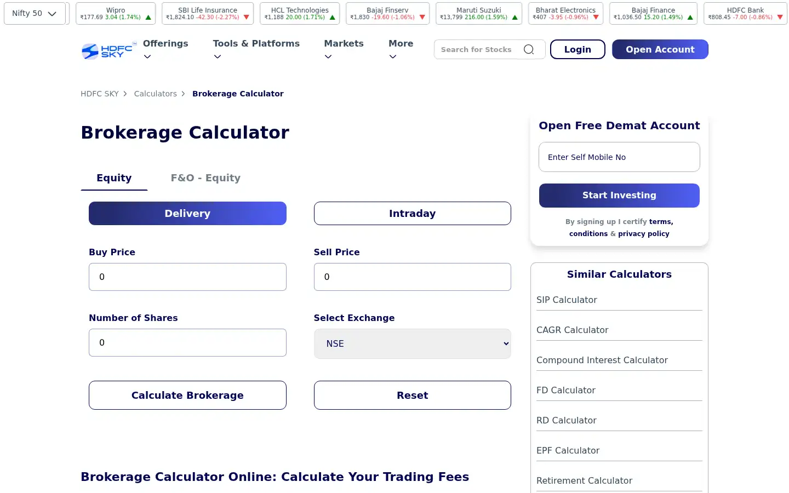Click HCL Technologies green up arrow
Image resolution: width=789 pixels, height=493 pixels.
click(x=332, y=18)
